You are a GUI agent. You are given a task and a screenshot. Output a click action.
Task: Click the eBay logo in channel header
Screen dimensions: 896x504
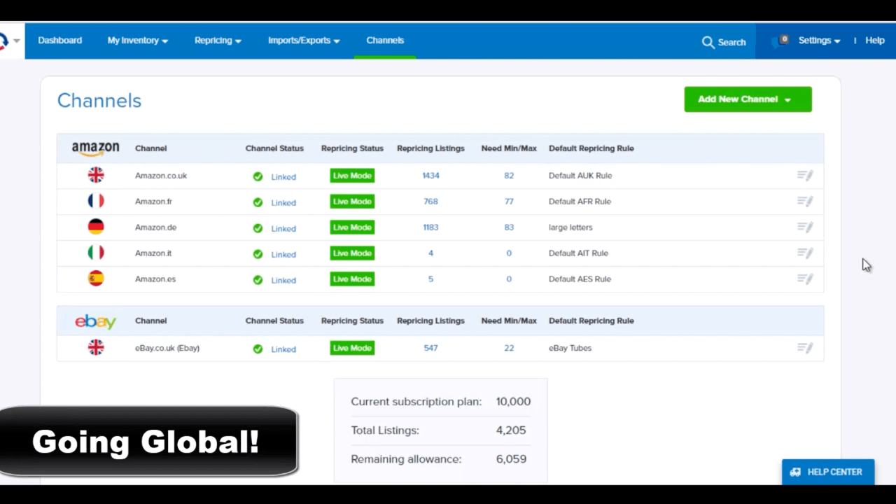[x=96, y=321]
